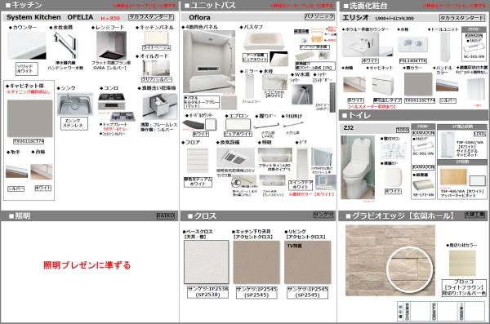The image size is (490, 324).
Task: Open the コンロ stove image
Action: 112,101
